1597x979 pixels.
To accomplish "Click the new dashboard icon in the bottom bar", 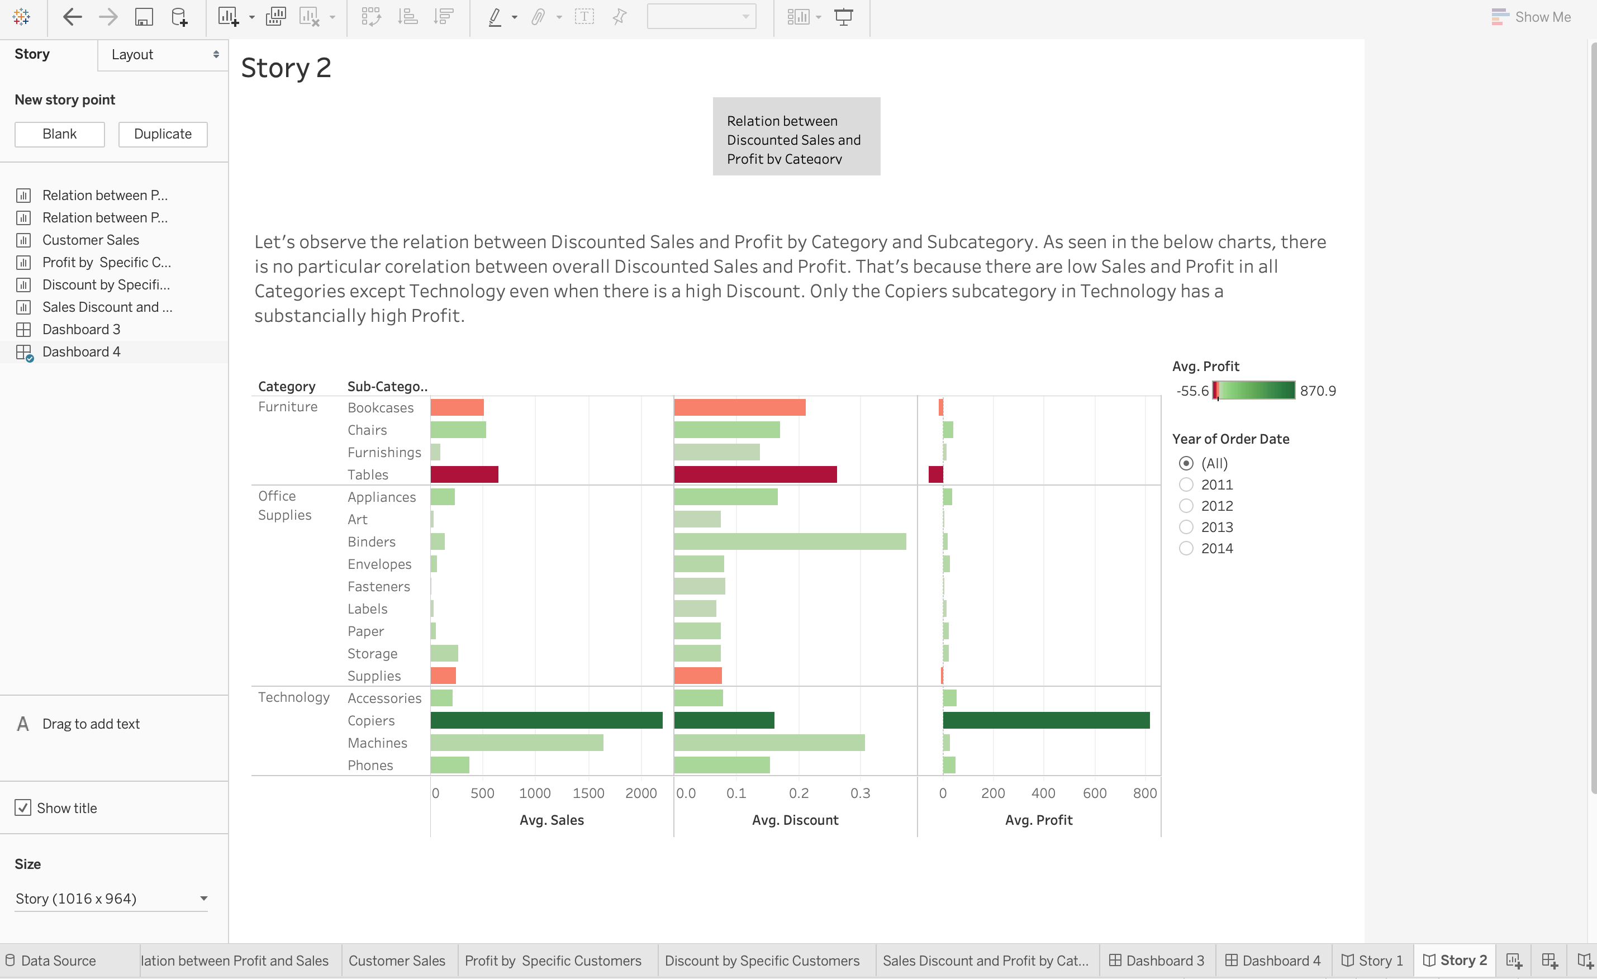I will point(1549,960).
